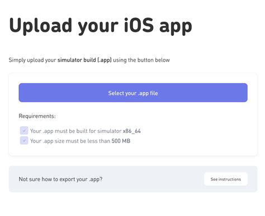The width and height of the screenshot is (265, 216).
Task: Click the bold 500 MB text
Action: pos(121,141)
